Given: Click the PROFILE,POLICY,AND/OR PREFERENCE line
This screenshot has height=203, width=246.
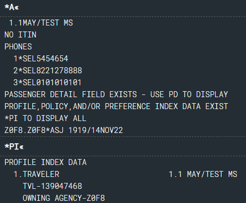Looking at the screenshot, I should click(x=116, y=106).
